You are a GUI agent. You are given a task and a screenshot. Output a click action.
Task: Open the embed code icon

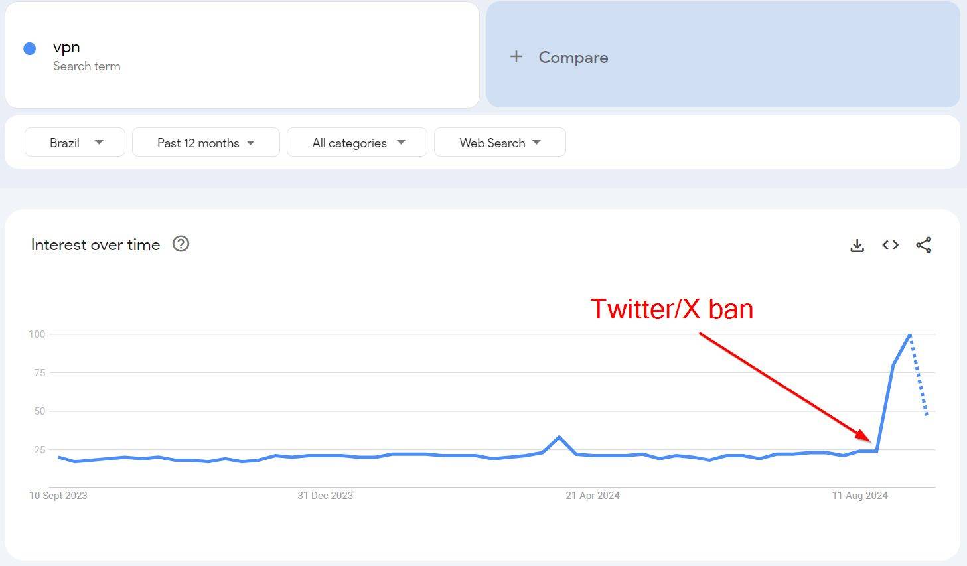click(890, 245)
